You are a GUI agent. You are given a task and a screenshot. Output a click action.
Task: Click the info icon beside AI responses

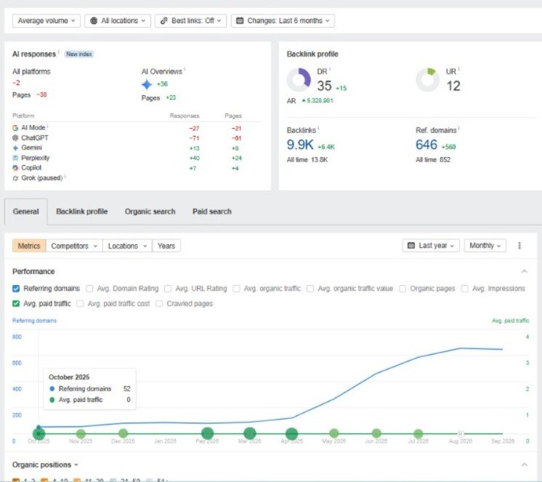pos(58,52)
